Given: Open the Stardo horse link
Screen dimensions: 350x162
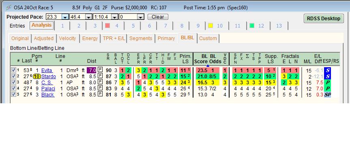Looking at the screenshot, I should coord(48,77).
